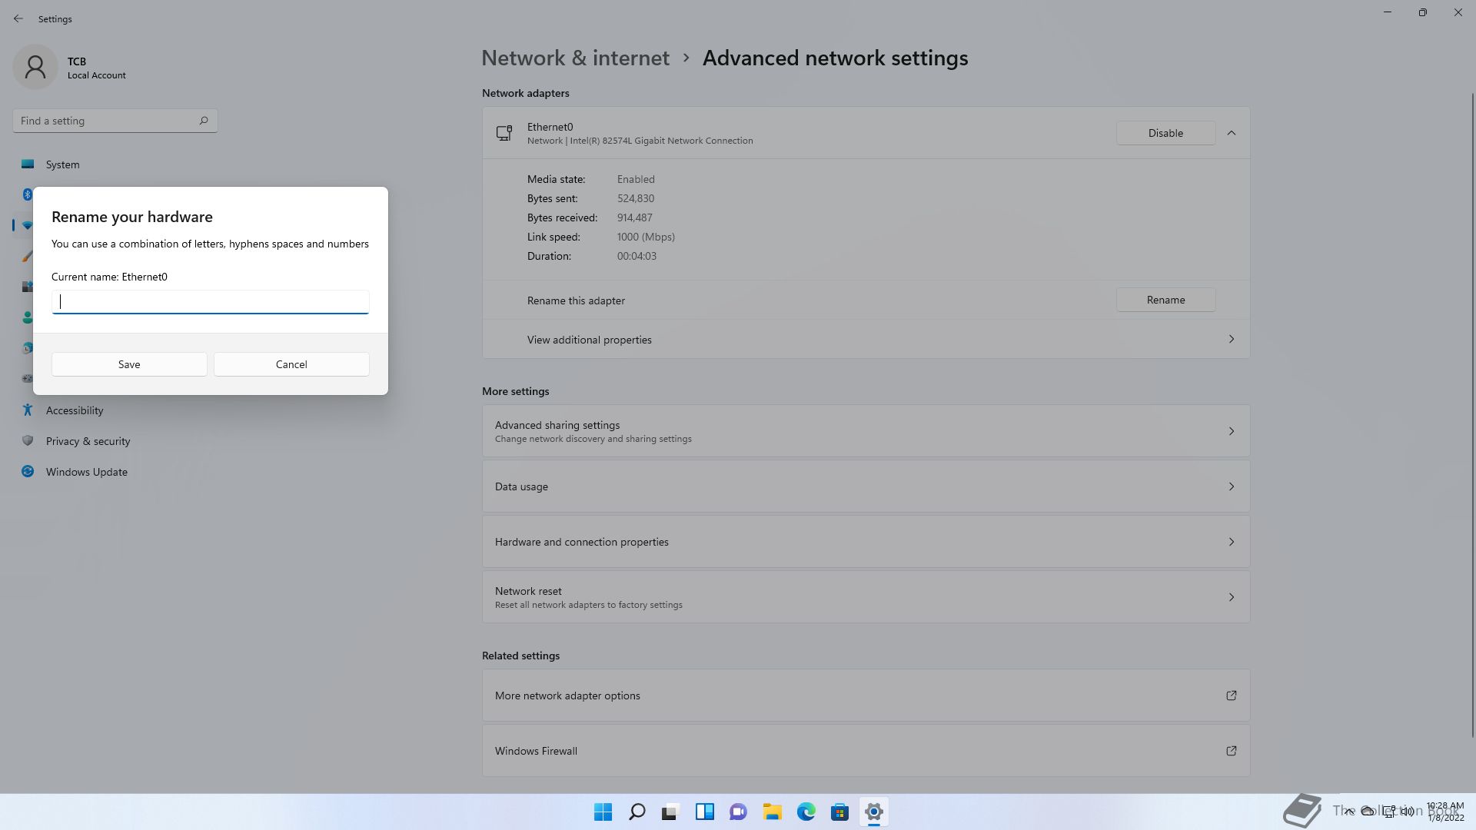Open Windows Firewall external link
The width and height of the screenshot is (1476, 830).
(x=866, y=751)
